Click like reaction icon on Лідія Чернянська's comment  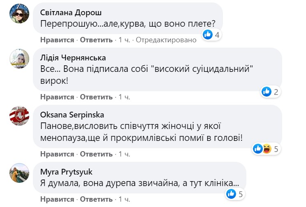[267, 92]
